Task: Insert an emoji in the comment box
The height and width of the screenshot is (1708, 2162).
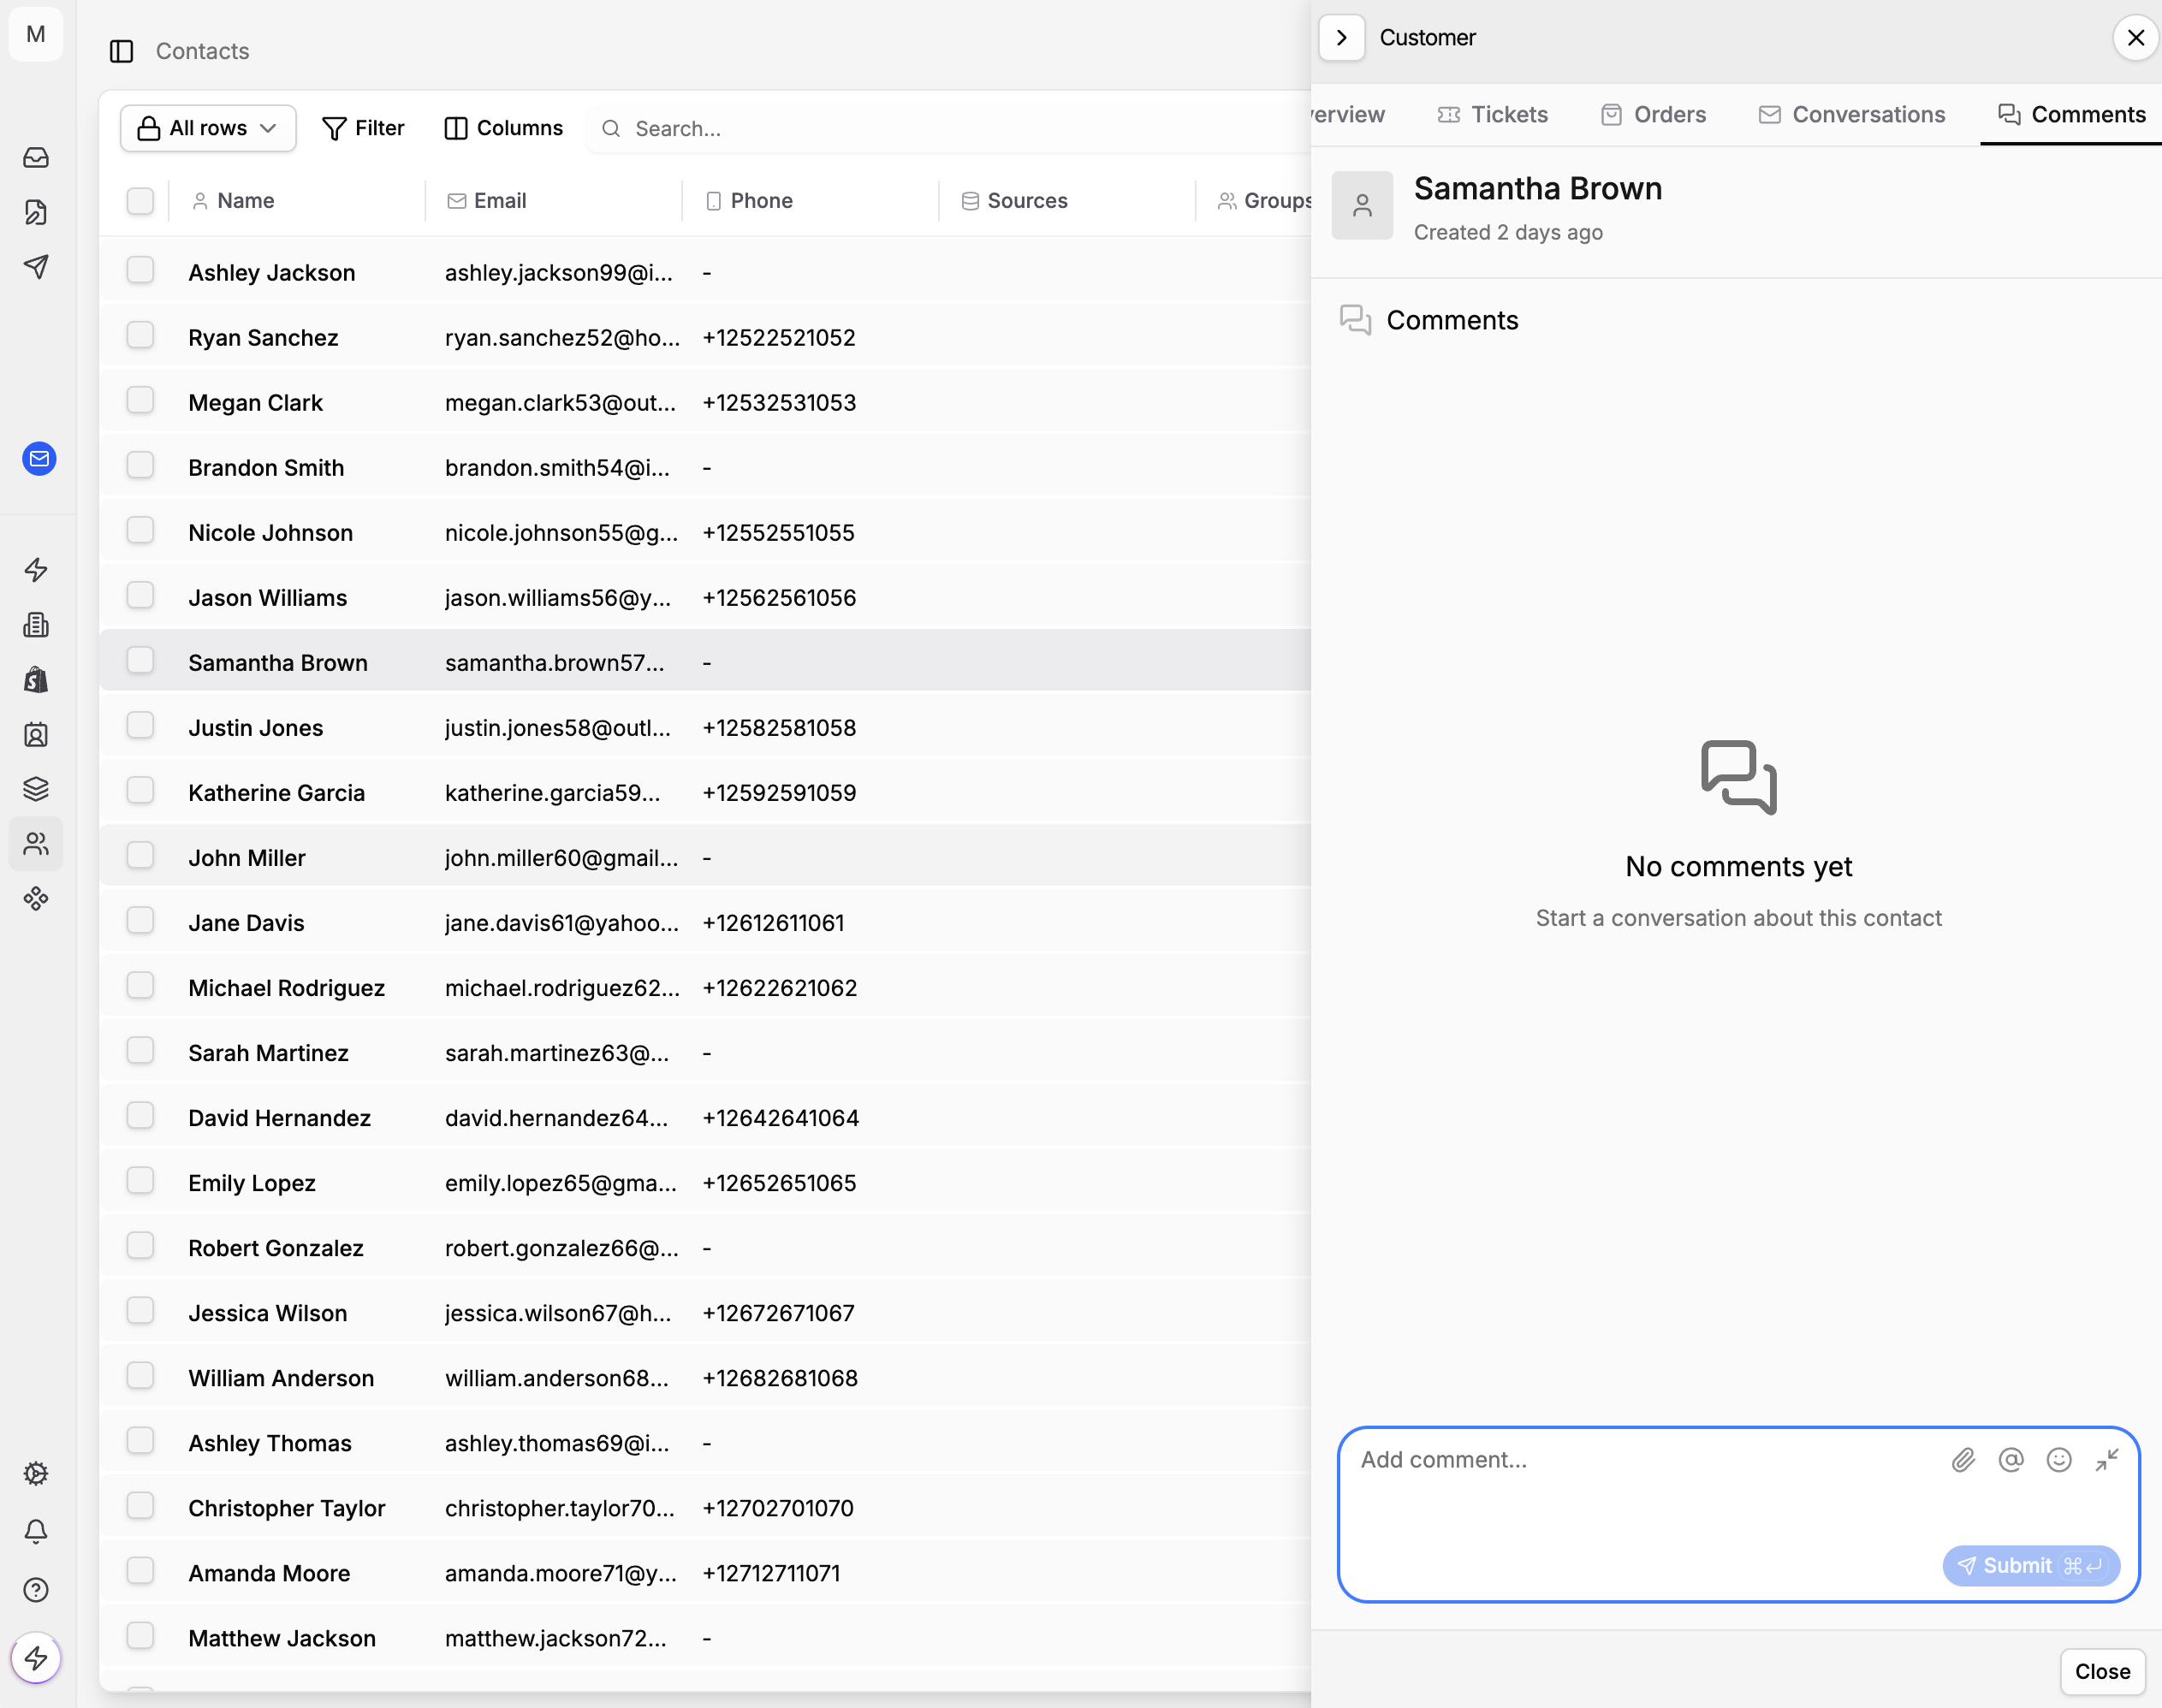Action: click(2058, 1460)
